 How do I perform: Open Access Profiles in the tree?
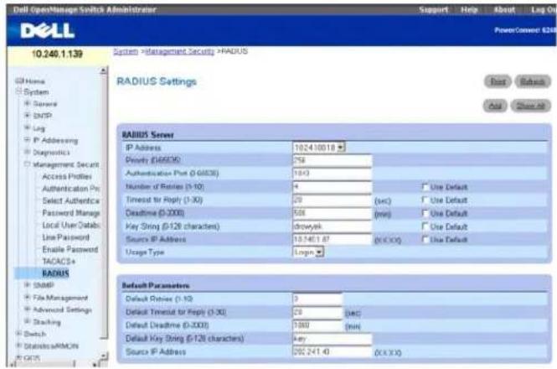(67, 176)
